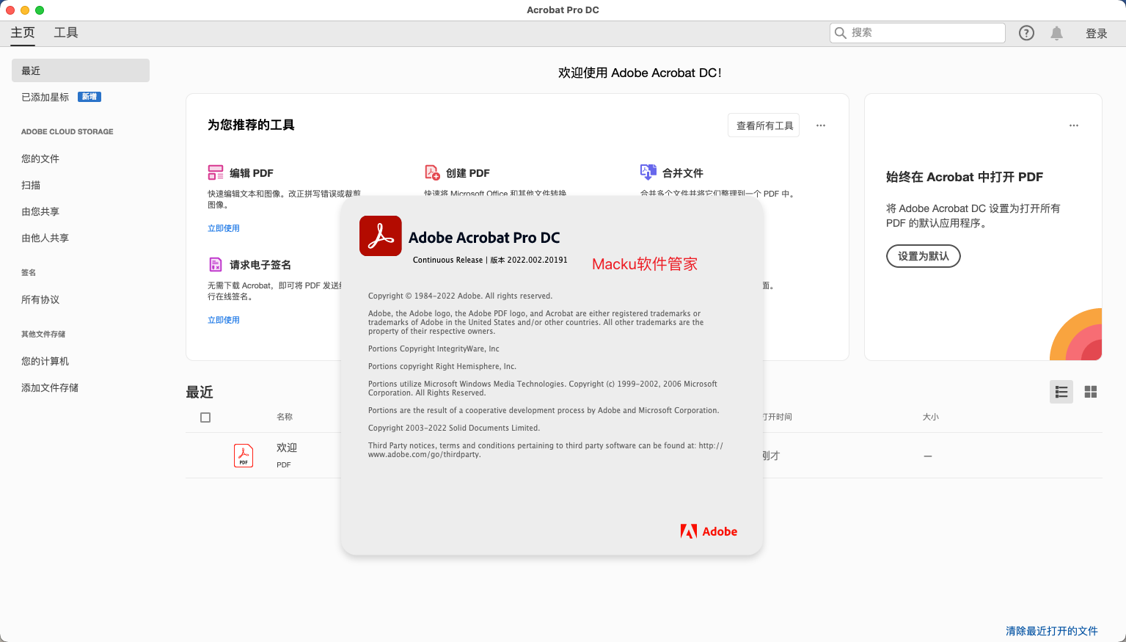The image size is (1126, 642).
Task: Click the 编辑 PDF tool title
Action: 252,173
